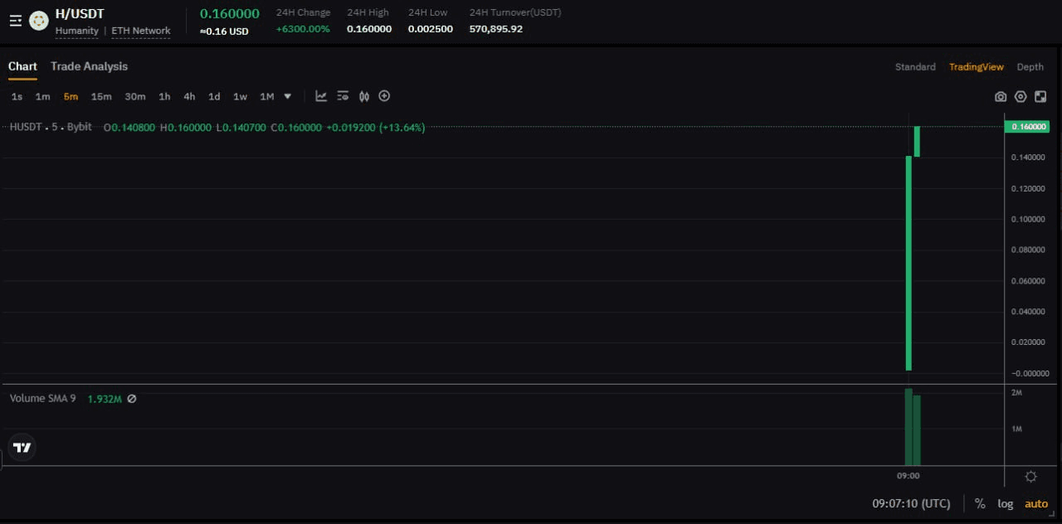
Task: Select the 15m timeframe
Action: coord(101,97)
